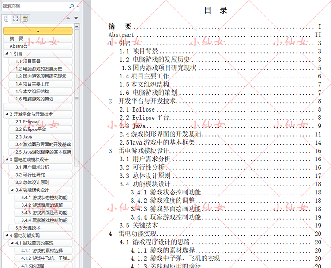The image size is (331, 268).
Task: Go to the previous heading arrow
Action: click(x=68, y=18)
